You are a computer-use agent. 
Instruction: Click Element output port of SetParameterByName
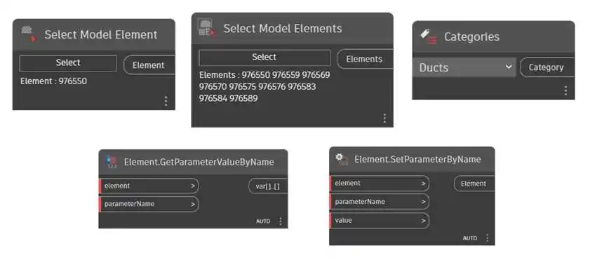(x=474, y=184)
